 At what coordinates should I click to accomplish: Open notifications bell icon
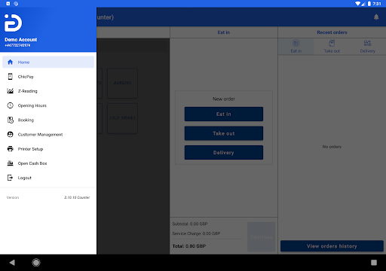click(x=376, y=17)
